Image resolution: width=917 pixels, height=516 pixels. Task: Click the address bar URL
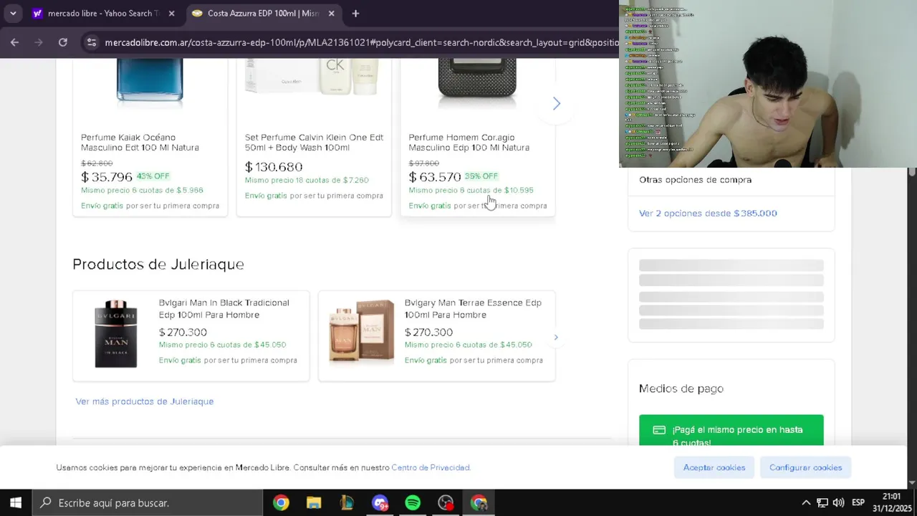point(361,42)
